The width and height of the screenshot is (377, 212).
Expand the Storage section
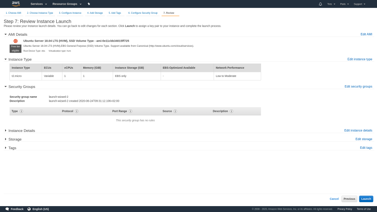(x=5, y=139)
